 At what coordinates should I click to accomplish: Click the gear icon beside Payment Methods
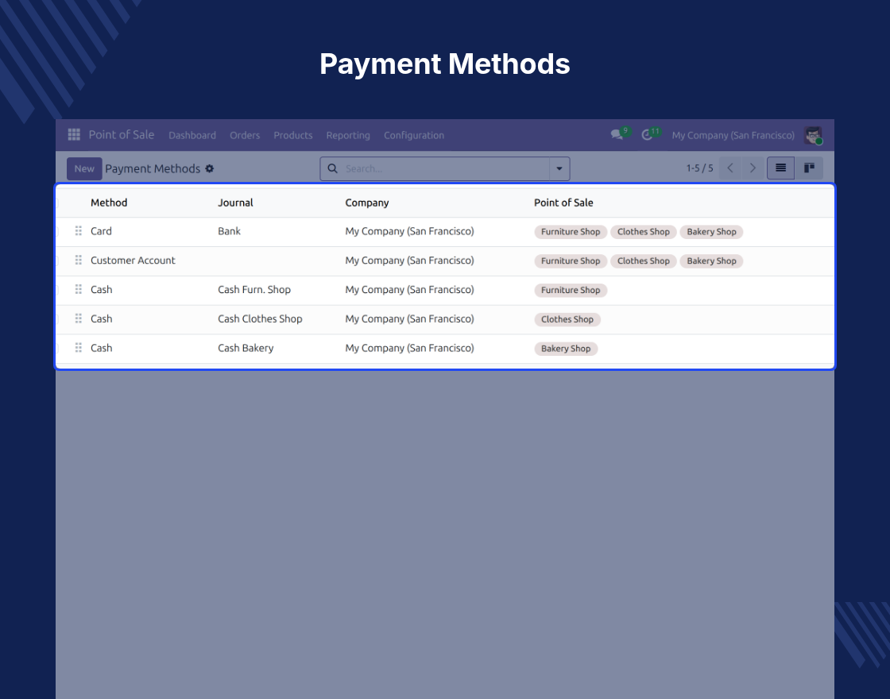(210, 168)
